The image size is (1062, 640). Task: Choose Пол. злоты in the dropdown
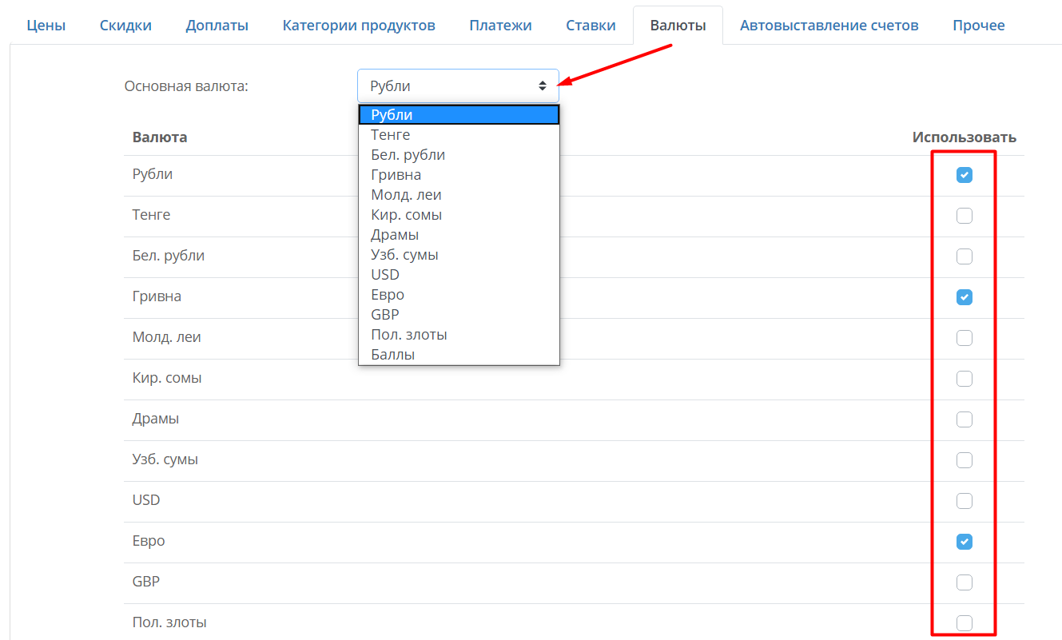459,335
